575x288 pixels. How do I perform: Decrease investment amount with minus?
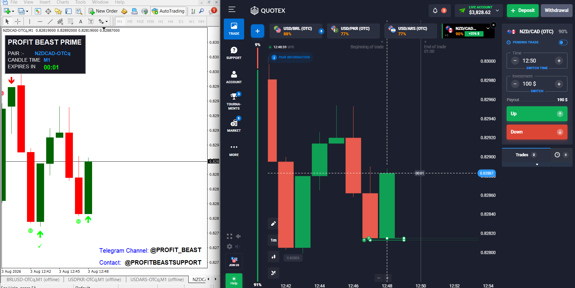pos(515,84)
